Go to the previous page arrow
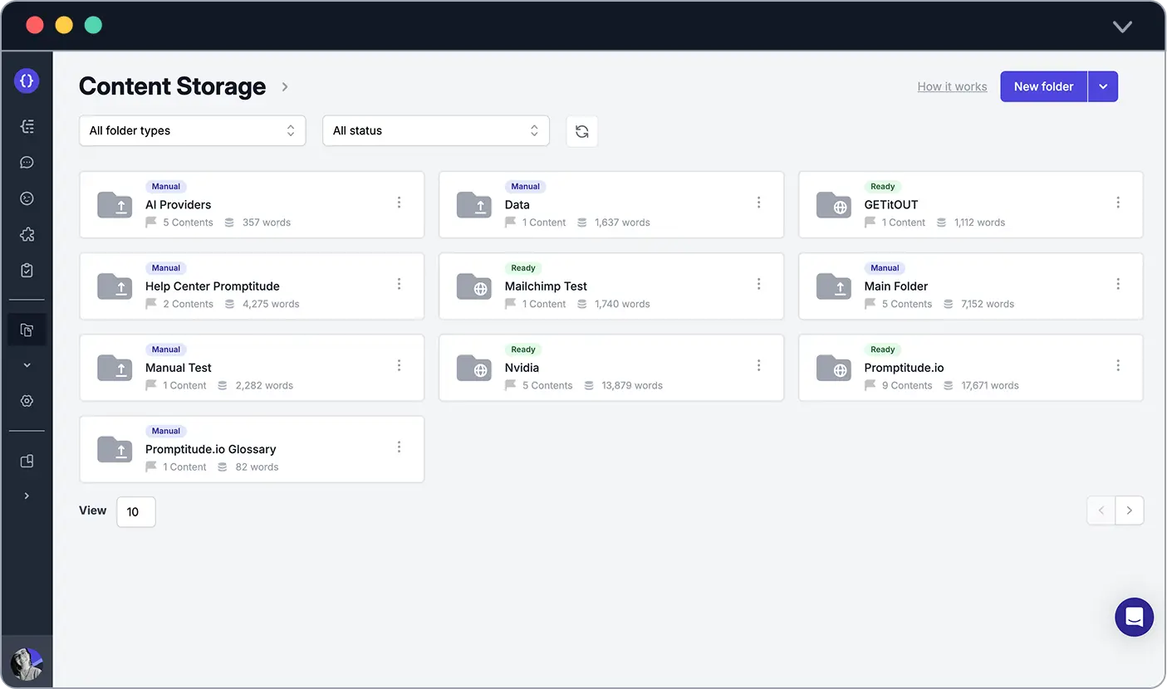Viewport: 1167px width, 689px height. (x=1101, y=511)
